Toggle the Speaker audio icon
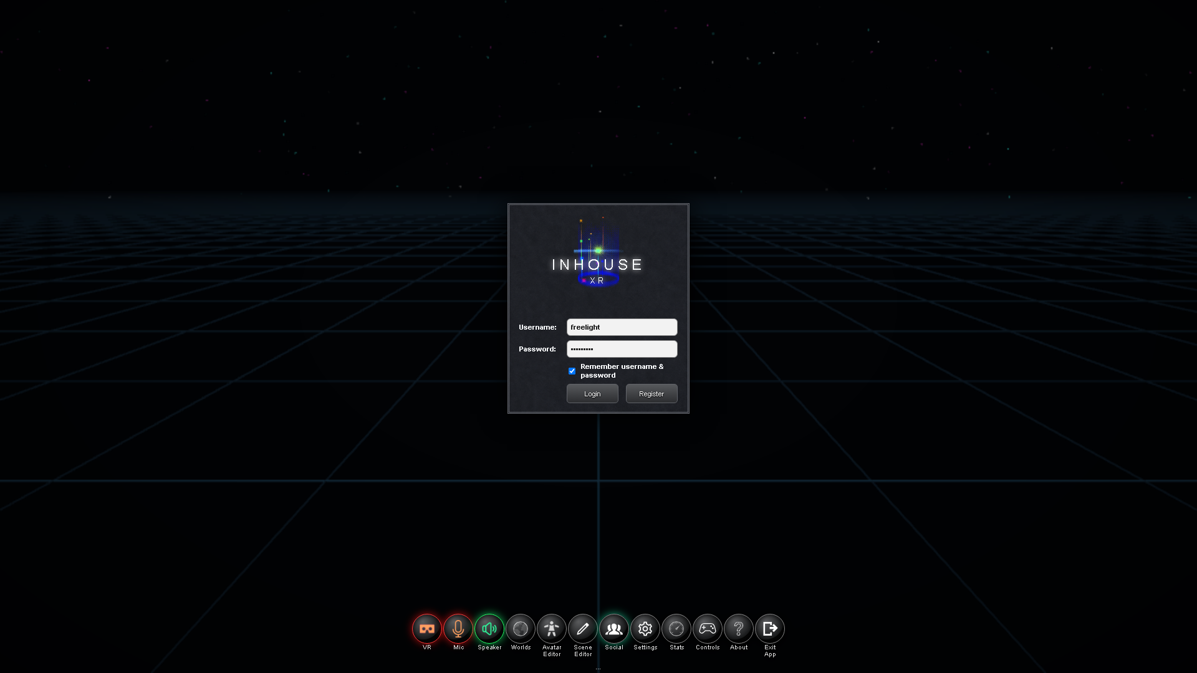The image size is (1197, 673). [x=489, y=629]
